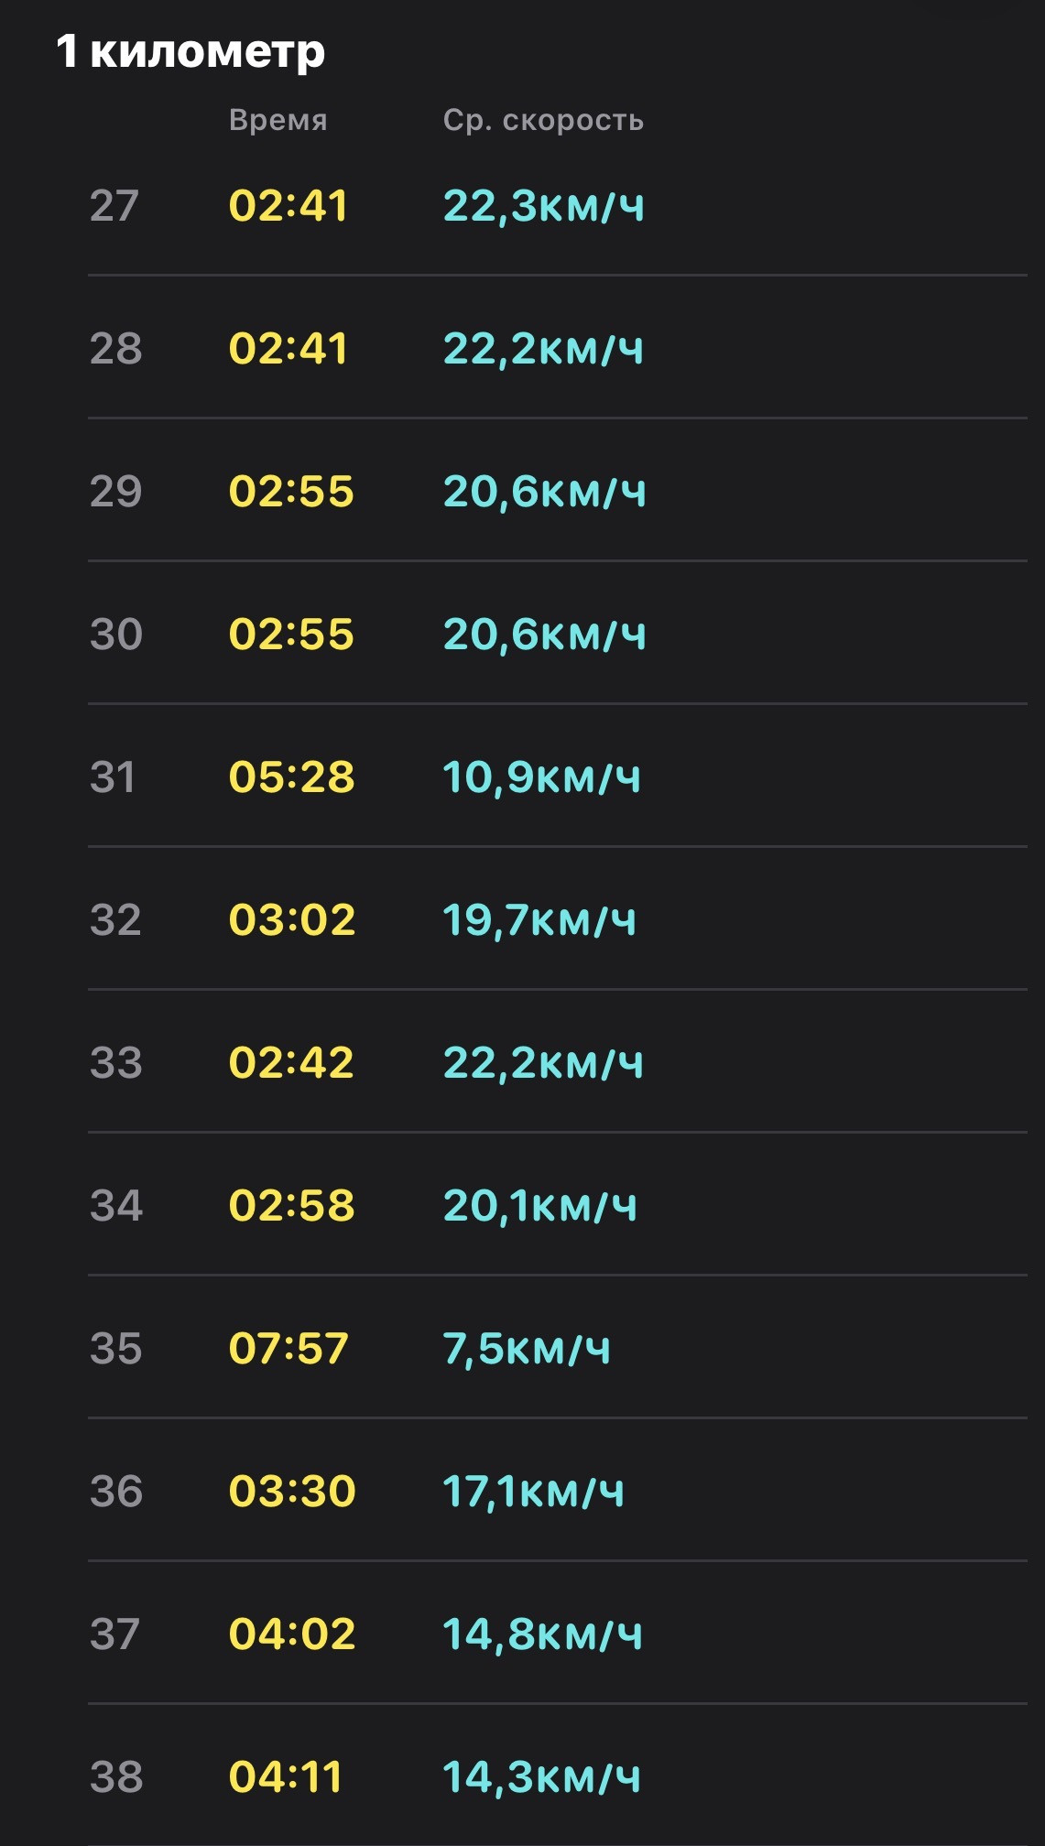Viewport: 1045px width, 1846px height.
Task: Tap the 05:28 time on row 31
Action: coord(291,777)
